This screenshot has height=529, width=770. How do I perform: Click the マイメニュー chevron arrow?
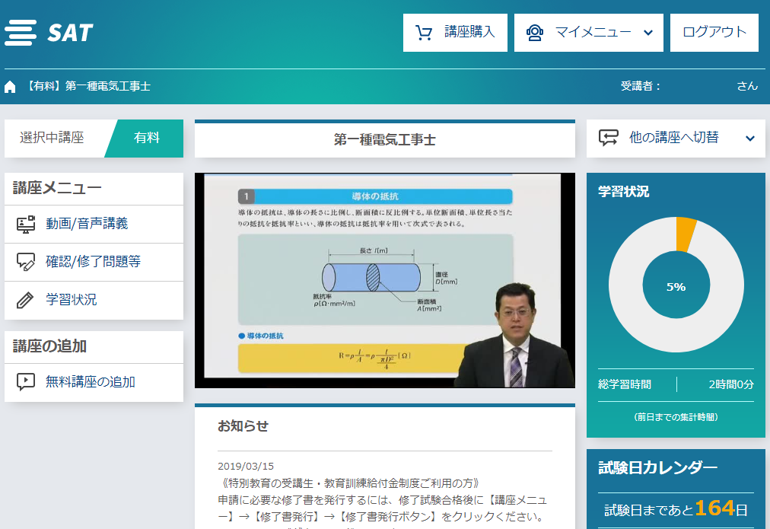(648, 33)
